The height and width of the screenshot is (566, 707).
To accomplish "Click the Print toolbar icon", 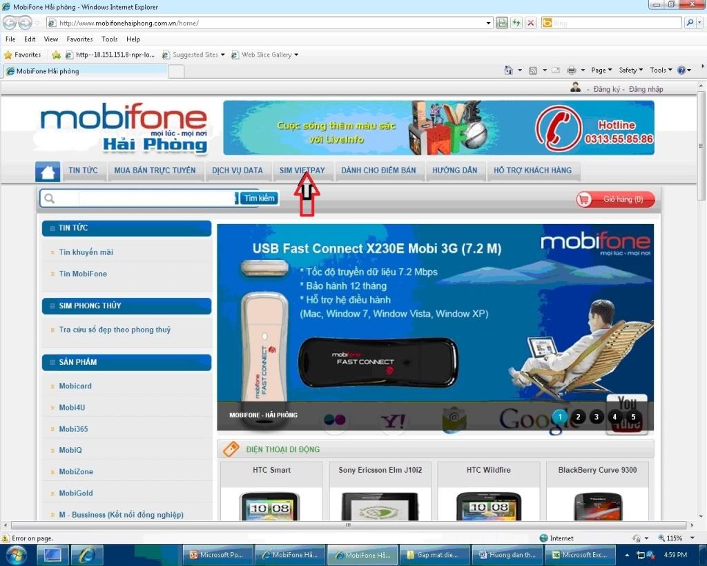I will pos(571,70).
